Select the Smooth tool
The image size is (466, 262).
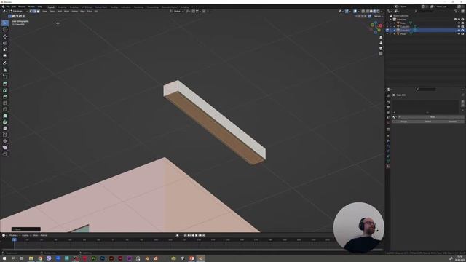(5, 128)
